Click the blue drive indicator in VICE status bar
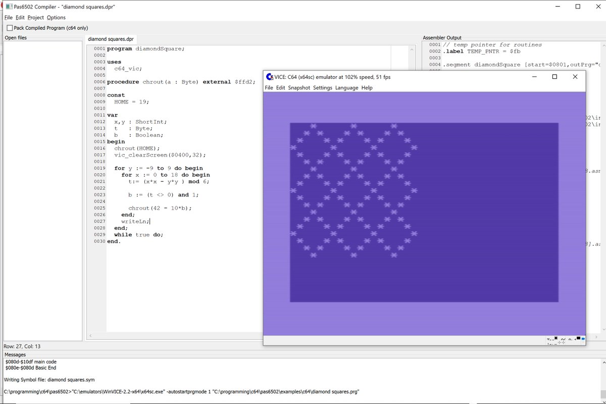Image resolution: width=606 pixels, height=404 pixels. [583, 339]
